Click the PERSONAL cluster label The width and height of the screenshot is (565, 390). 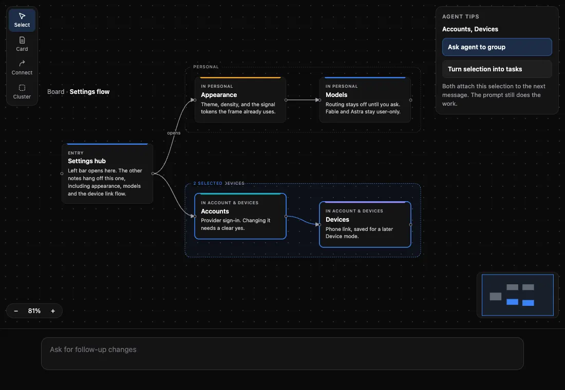206,67
